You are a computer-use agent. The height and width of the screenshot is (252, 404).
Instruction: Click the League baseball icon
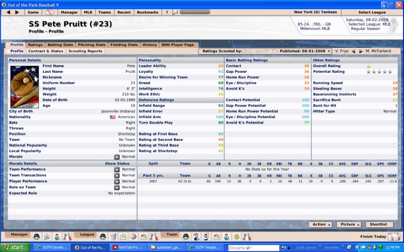(133, 236)
